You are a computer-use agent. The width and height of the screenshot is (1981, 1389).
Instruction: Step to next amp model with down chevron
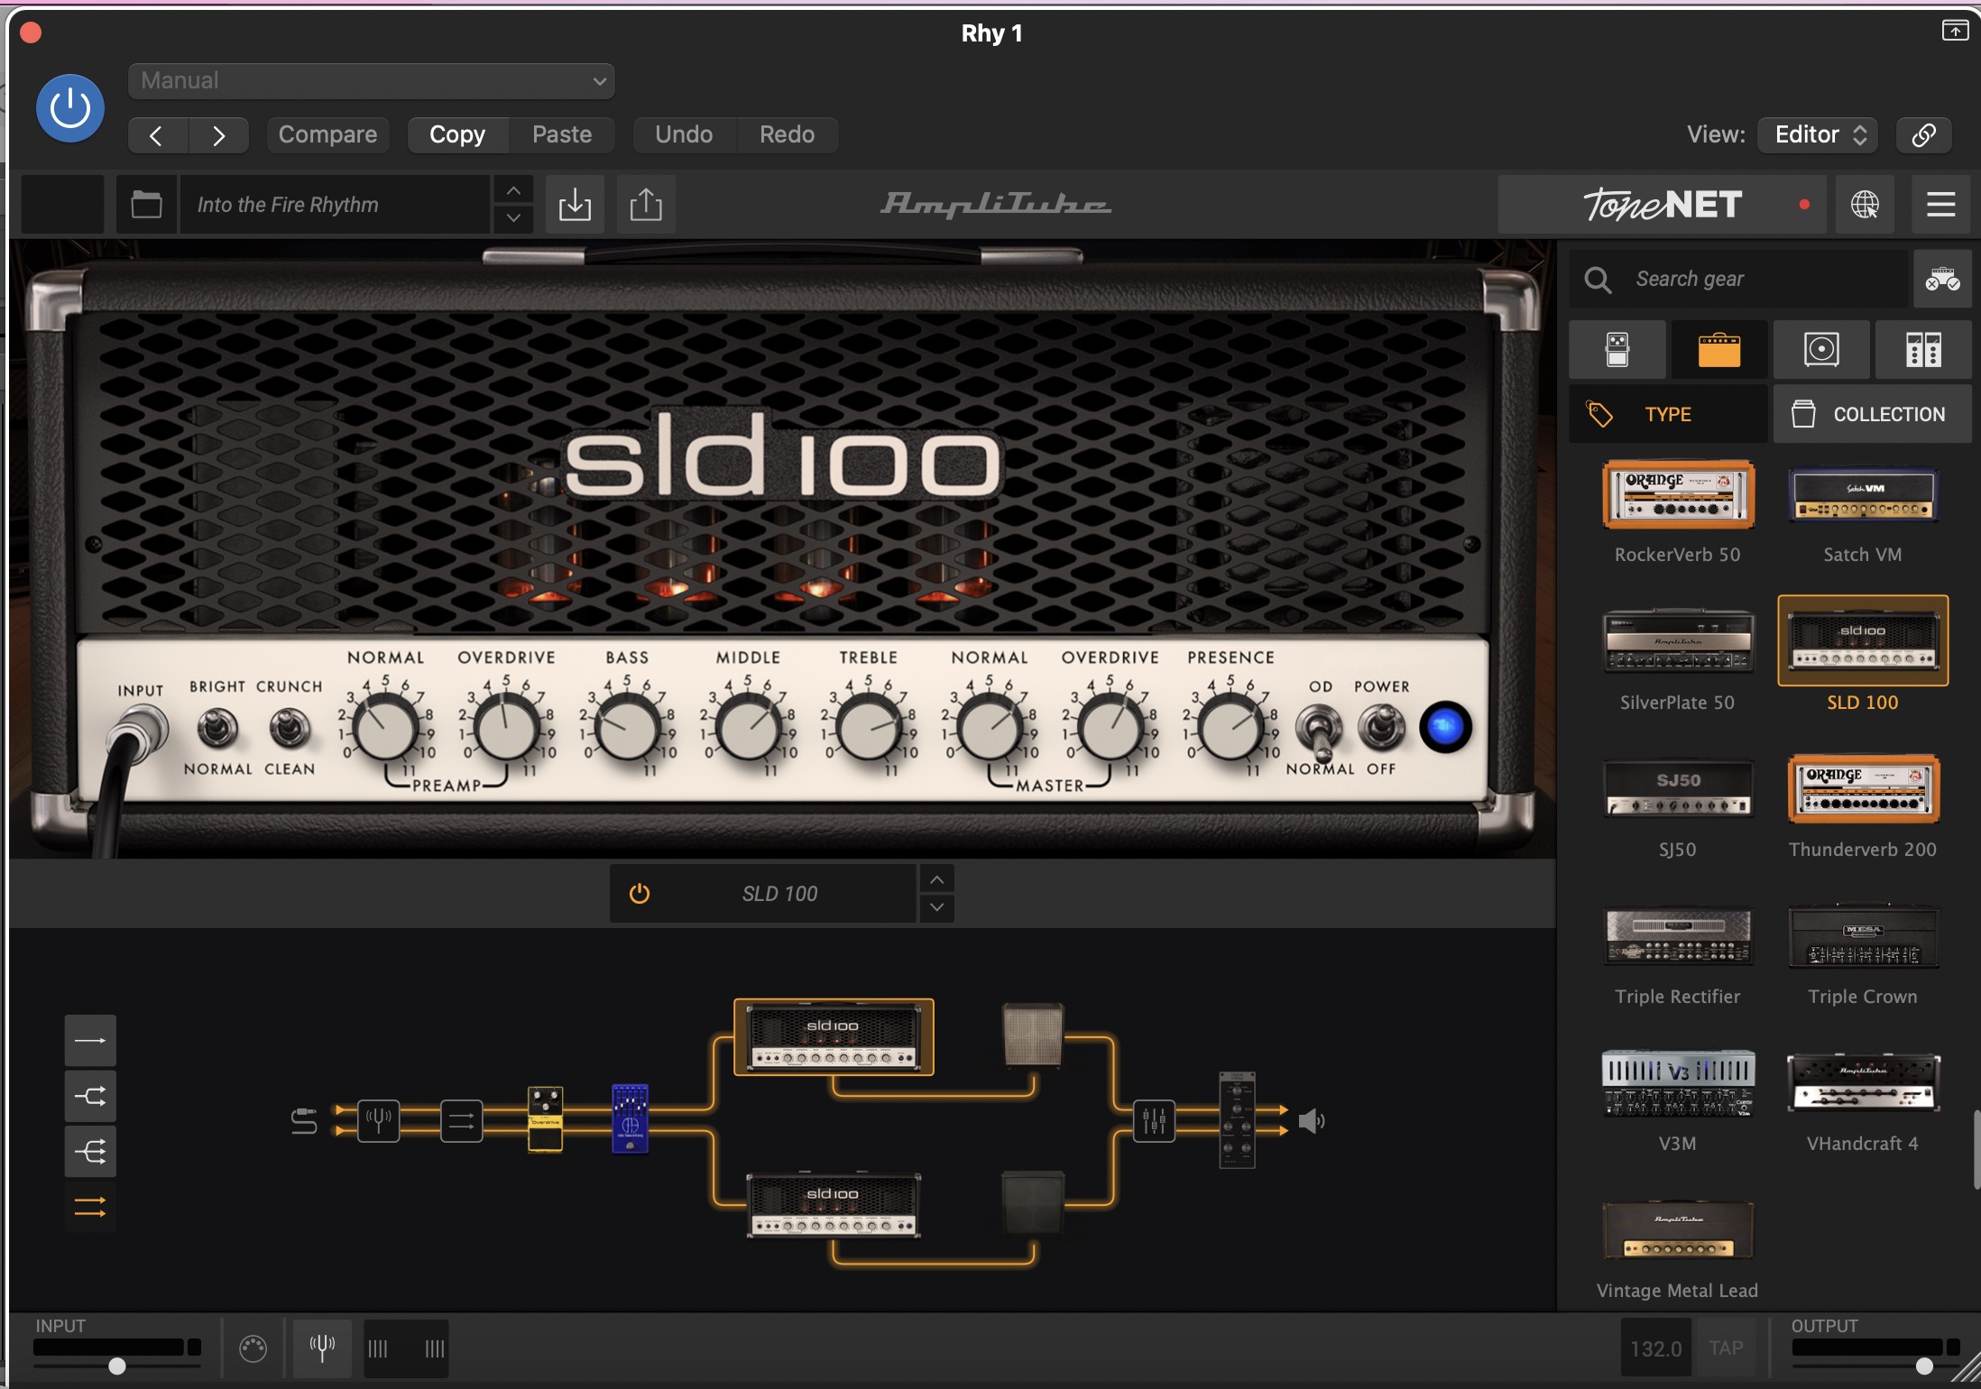(x=937, y=907)
